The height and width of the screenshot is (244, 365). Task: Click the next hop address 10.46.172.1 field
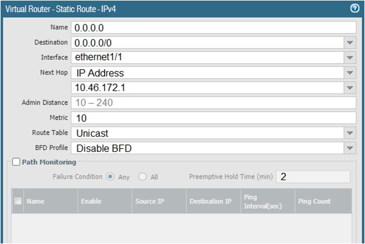point(208,88)
